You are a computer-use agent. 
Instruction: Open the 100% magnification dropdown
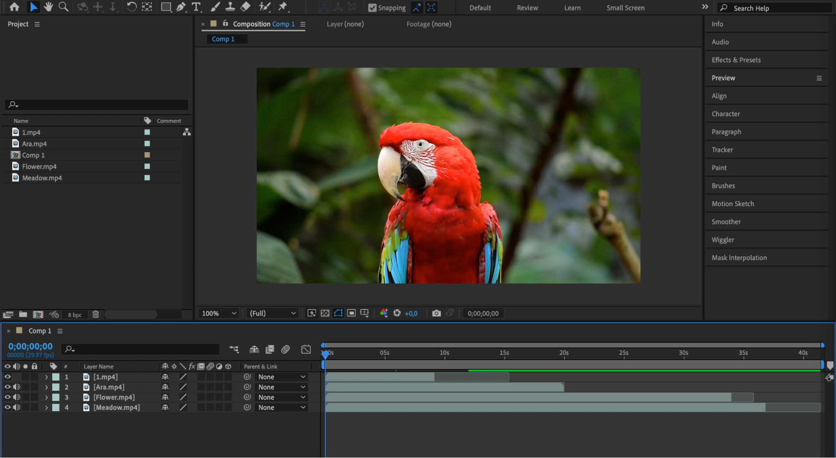219,313
